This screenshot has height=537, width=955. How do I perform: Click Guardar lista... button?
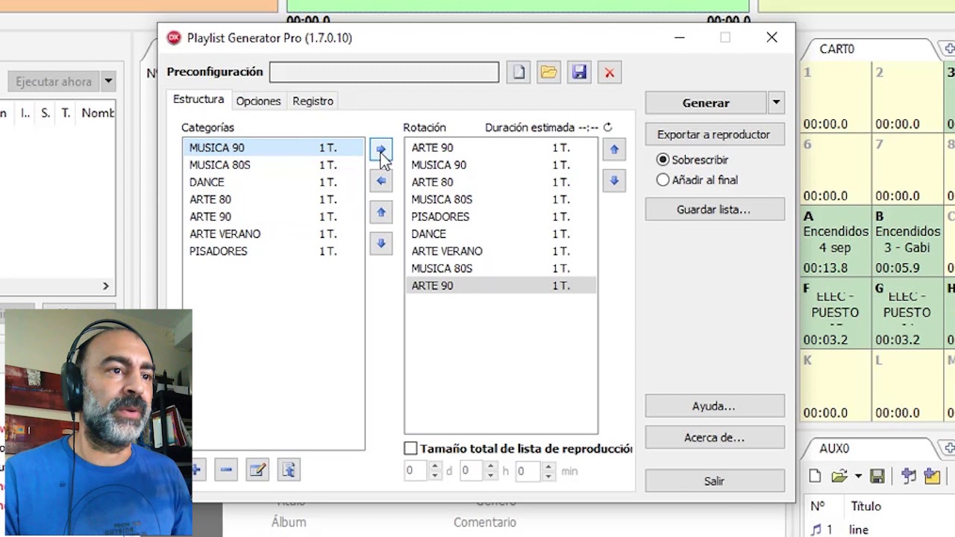click(x=714, y=210)
